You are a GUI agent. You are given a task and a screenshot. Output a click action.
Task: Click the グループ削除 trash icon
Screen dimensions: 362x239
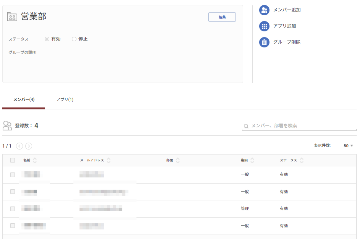pyautogui.click(x=264, y=42)
